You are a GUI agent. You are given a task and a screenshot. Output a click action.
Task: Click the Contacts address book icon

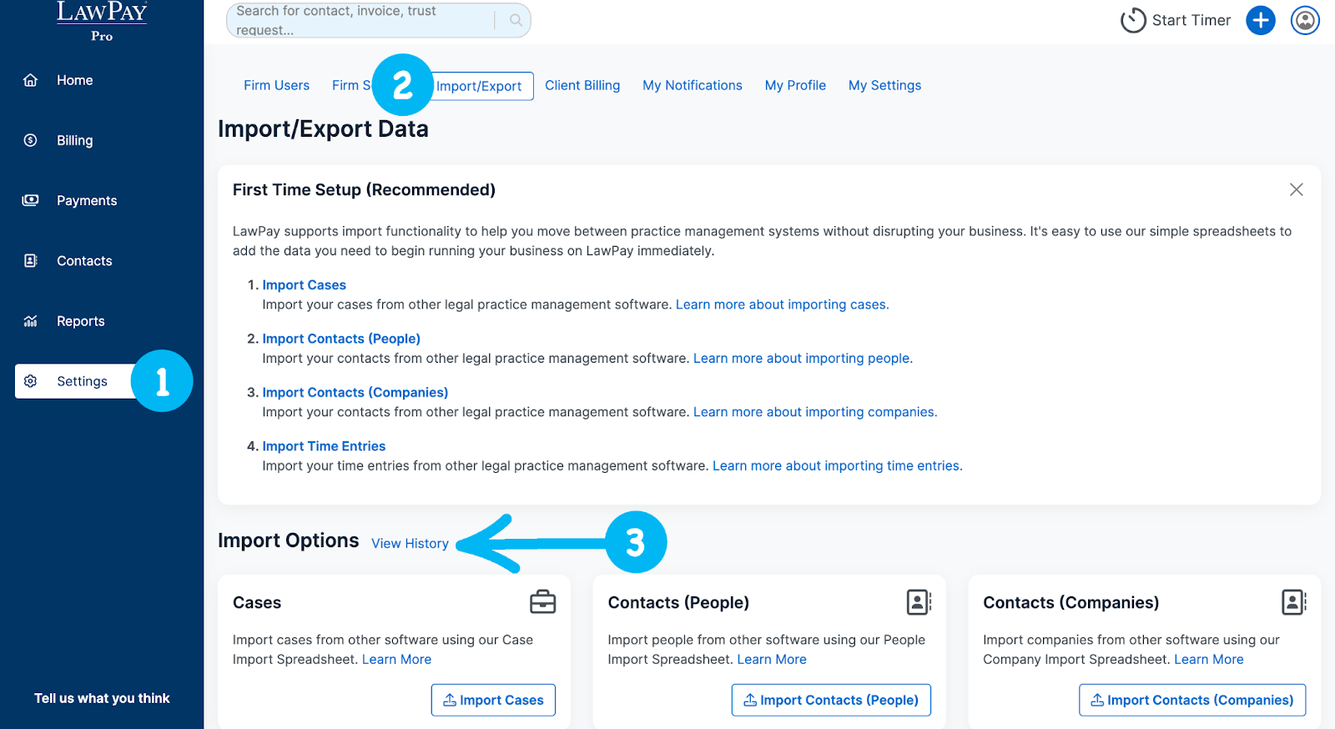click(31, 261)
